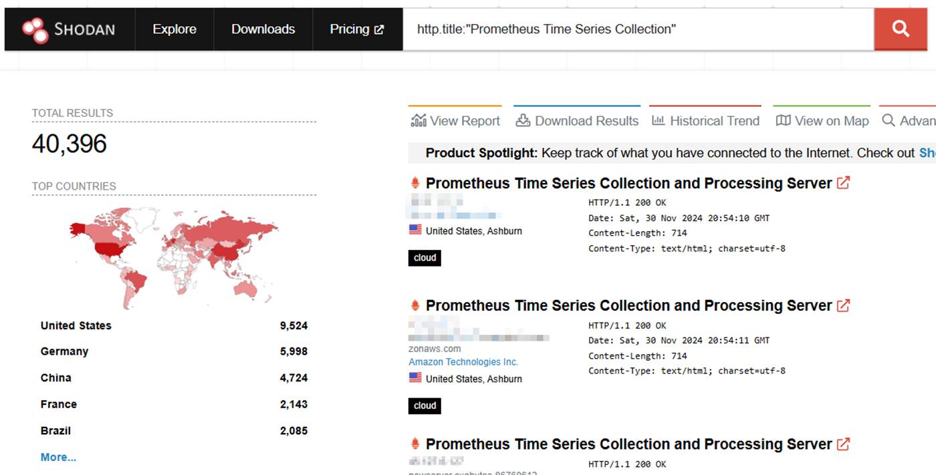The width and height of the screenshot is (936, 475).
Task: Click the Download Results cloud icon
Action: pyautogui.click(x=523, y=121)
